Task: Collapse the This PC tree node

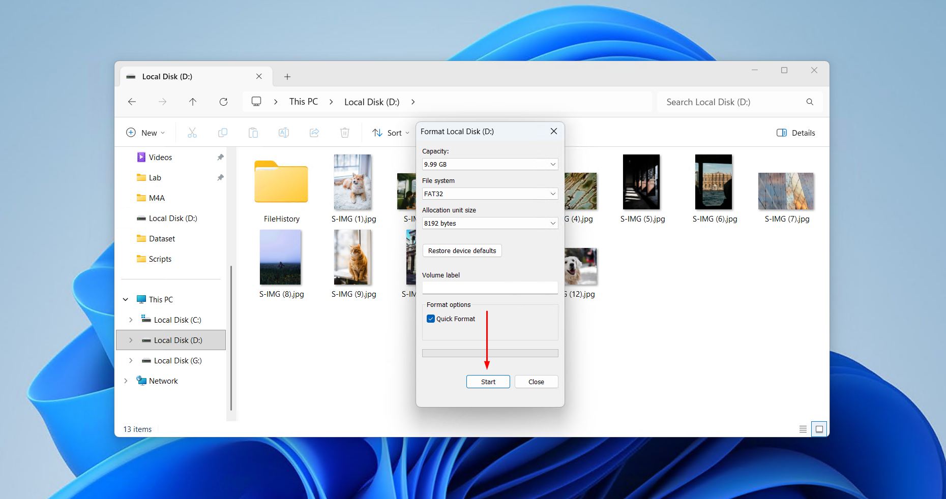Action: point(126,300)
